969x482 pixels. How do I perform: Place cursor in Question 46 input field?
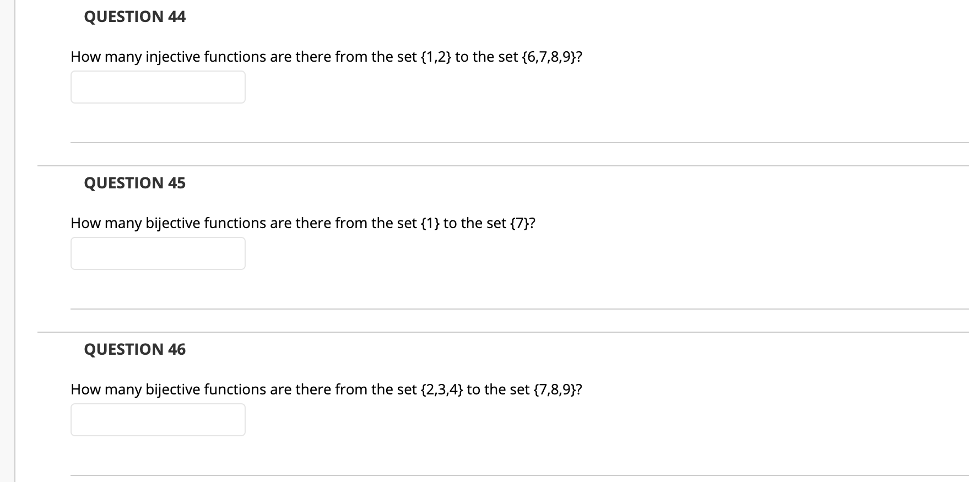pyautogui.click(x=158, y=420)
